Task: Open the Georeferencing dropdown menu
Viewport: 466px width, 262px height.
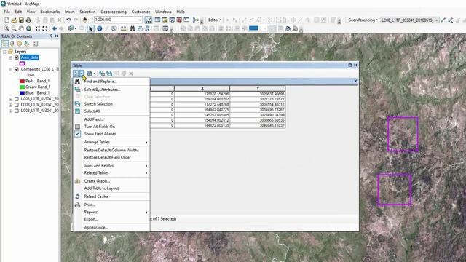Action: [x=363, y=20]
